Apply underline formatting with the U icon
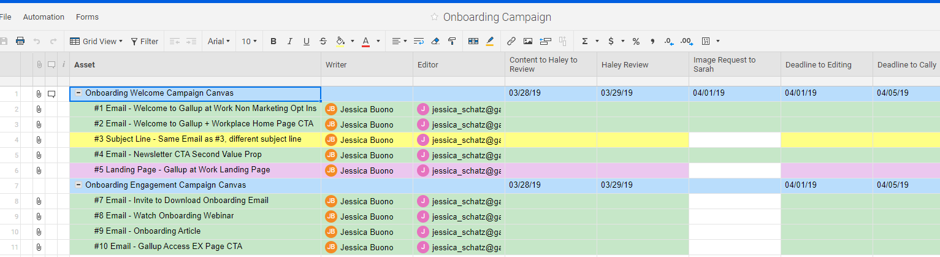The height and width of the screenshot is (257, 940). point(307,41)
